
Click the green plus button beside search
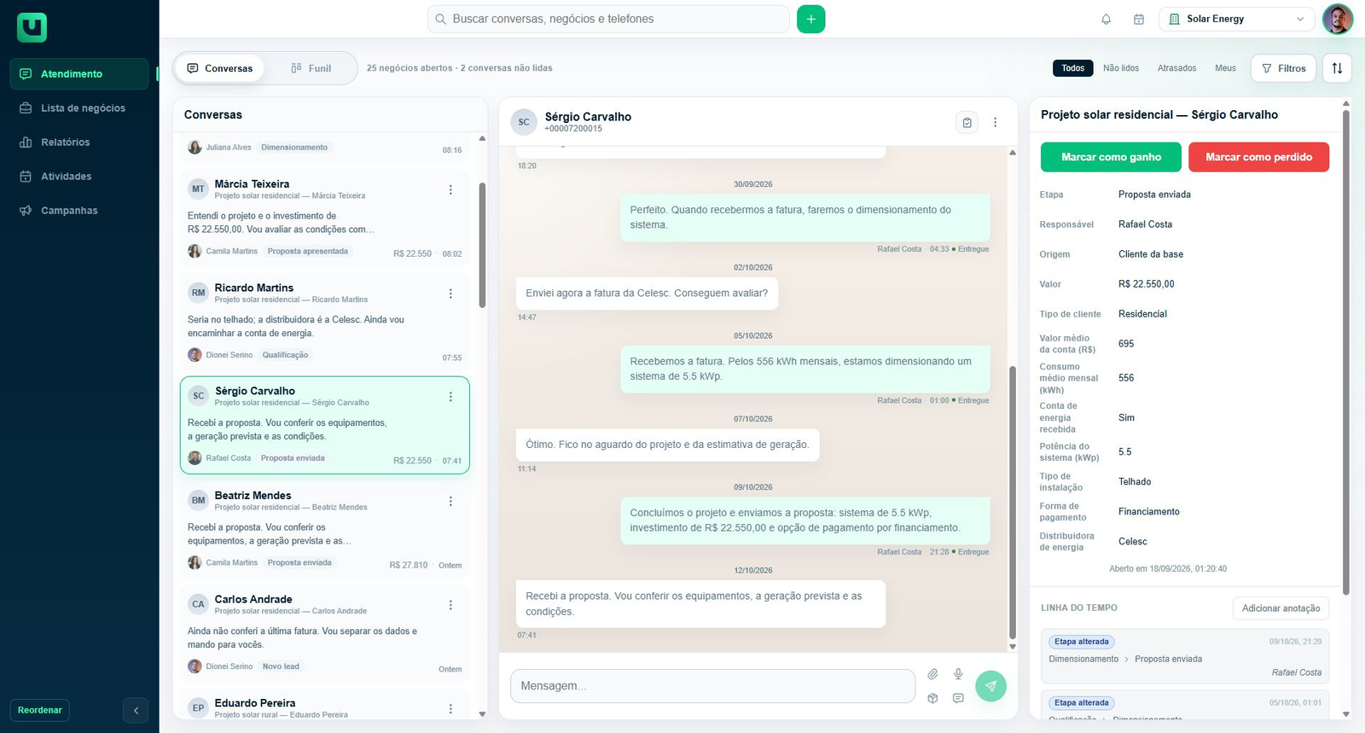click(x=810, y=19)
